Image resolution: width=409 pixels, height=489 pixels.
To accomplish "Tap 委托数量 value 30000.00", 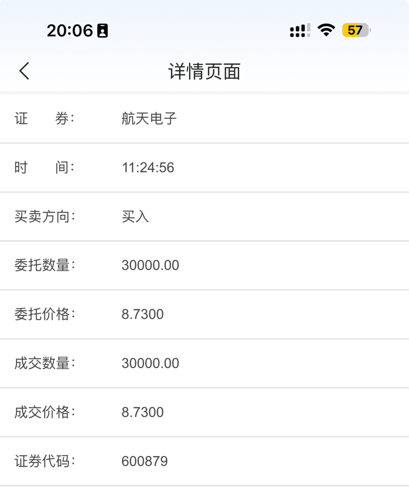I will pos(150,266).
